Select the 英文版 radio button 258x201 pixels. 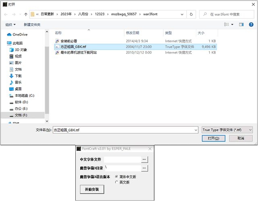coord(117,182)
